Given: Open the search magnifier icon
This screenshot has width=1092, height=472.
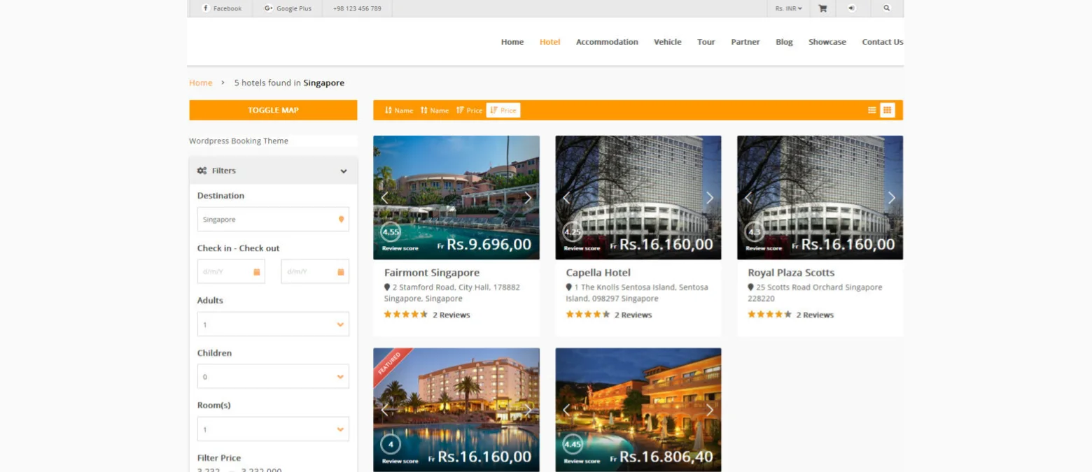Looking at the screenshot, I should tap(887, 8).
